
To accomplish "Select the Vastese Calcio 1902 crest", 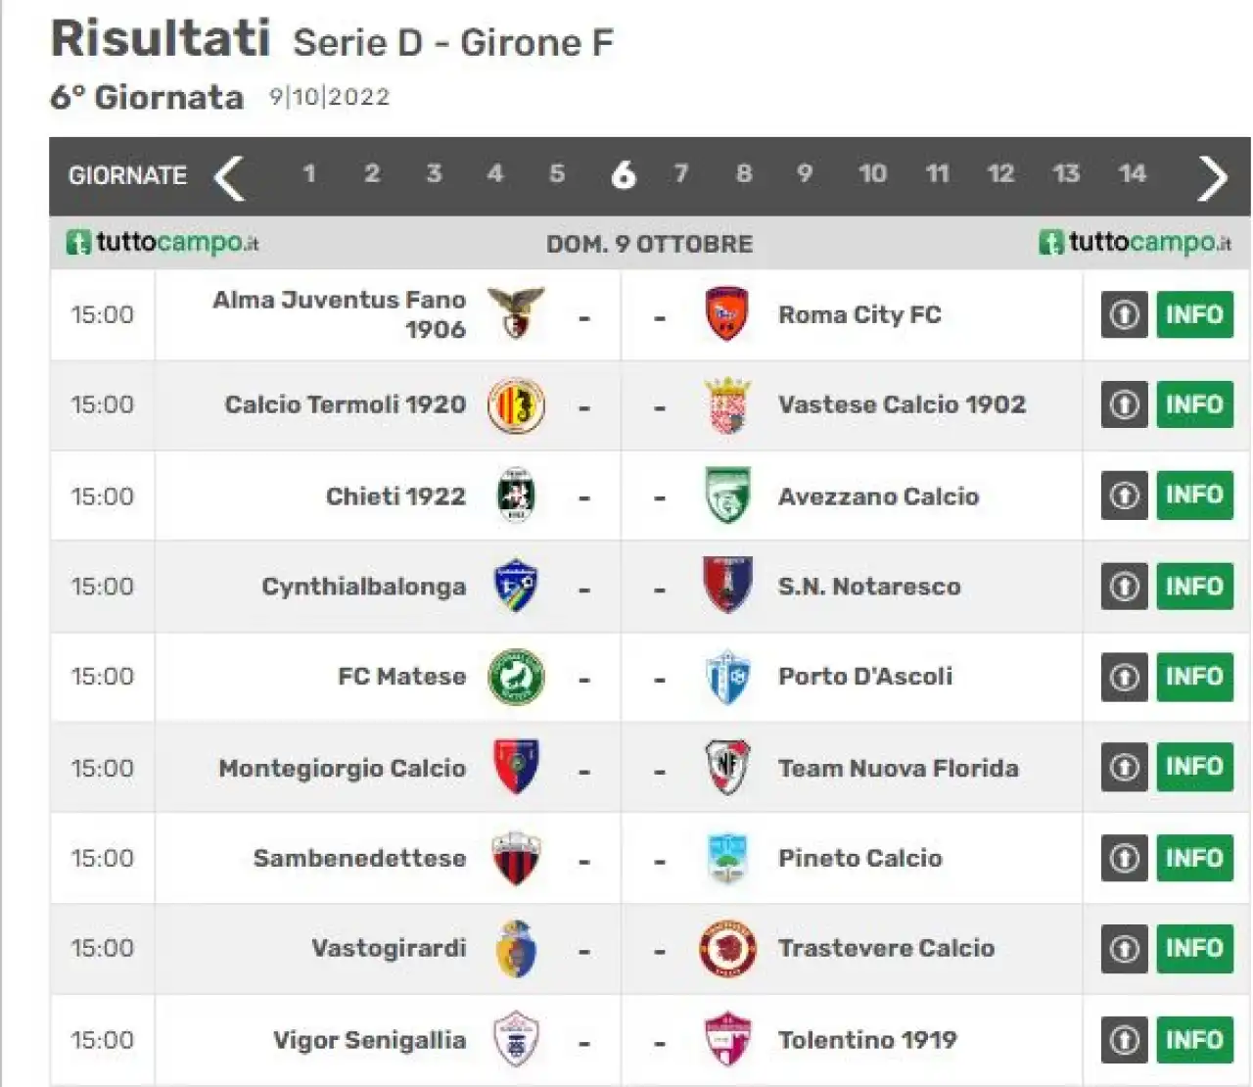I will click(726, 405).
